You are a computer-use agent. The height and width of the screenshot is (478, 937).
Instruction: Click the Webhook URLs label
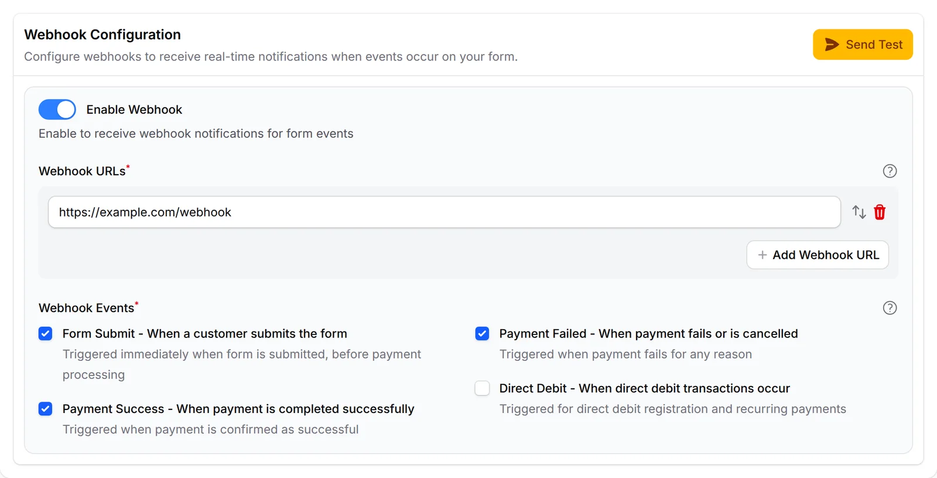[82, 171]
